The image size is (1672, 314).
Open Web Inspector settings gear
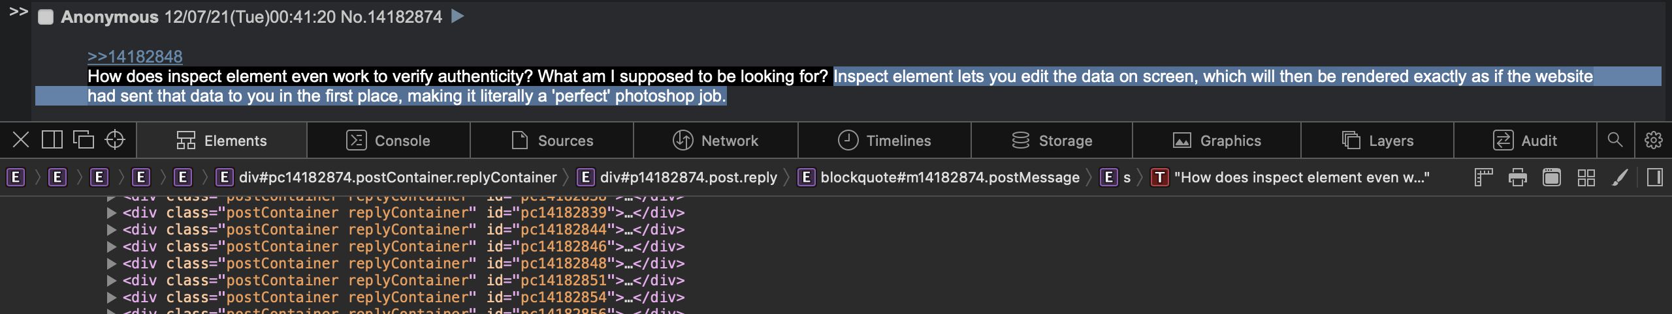[x=1654, y=140]
